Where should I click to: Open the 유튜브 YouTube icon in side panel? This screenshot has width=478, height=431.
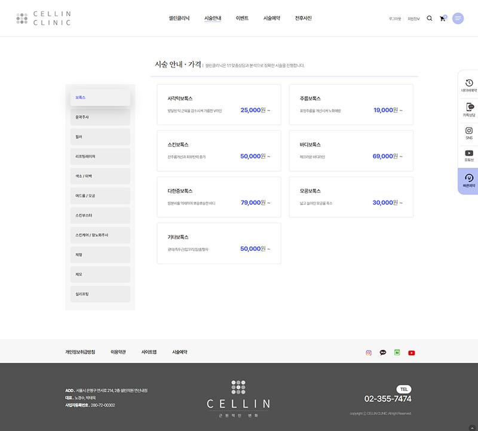click(469, 153)
